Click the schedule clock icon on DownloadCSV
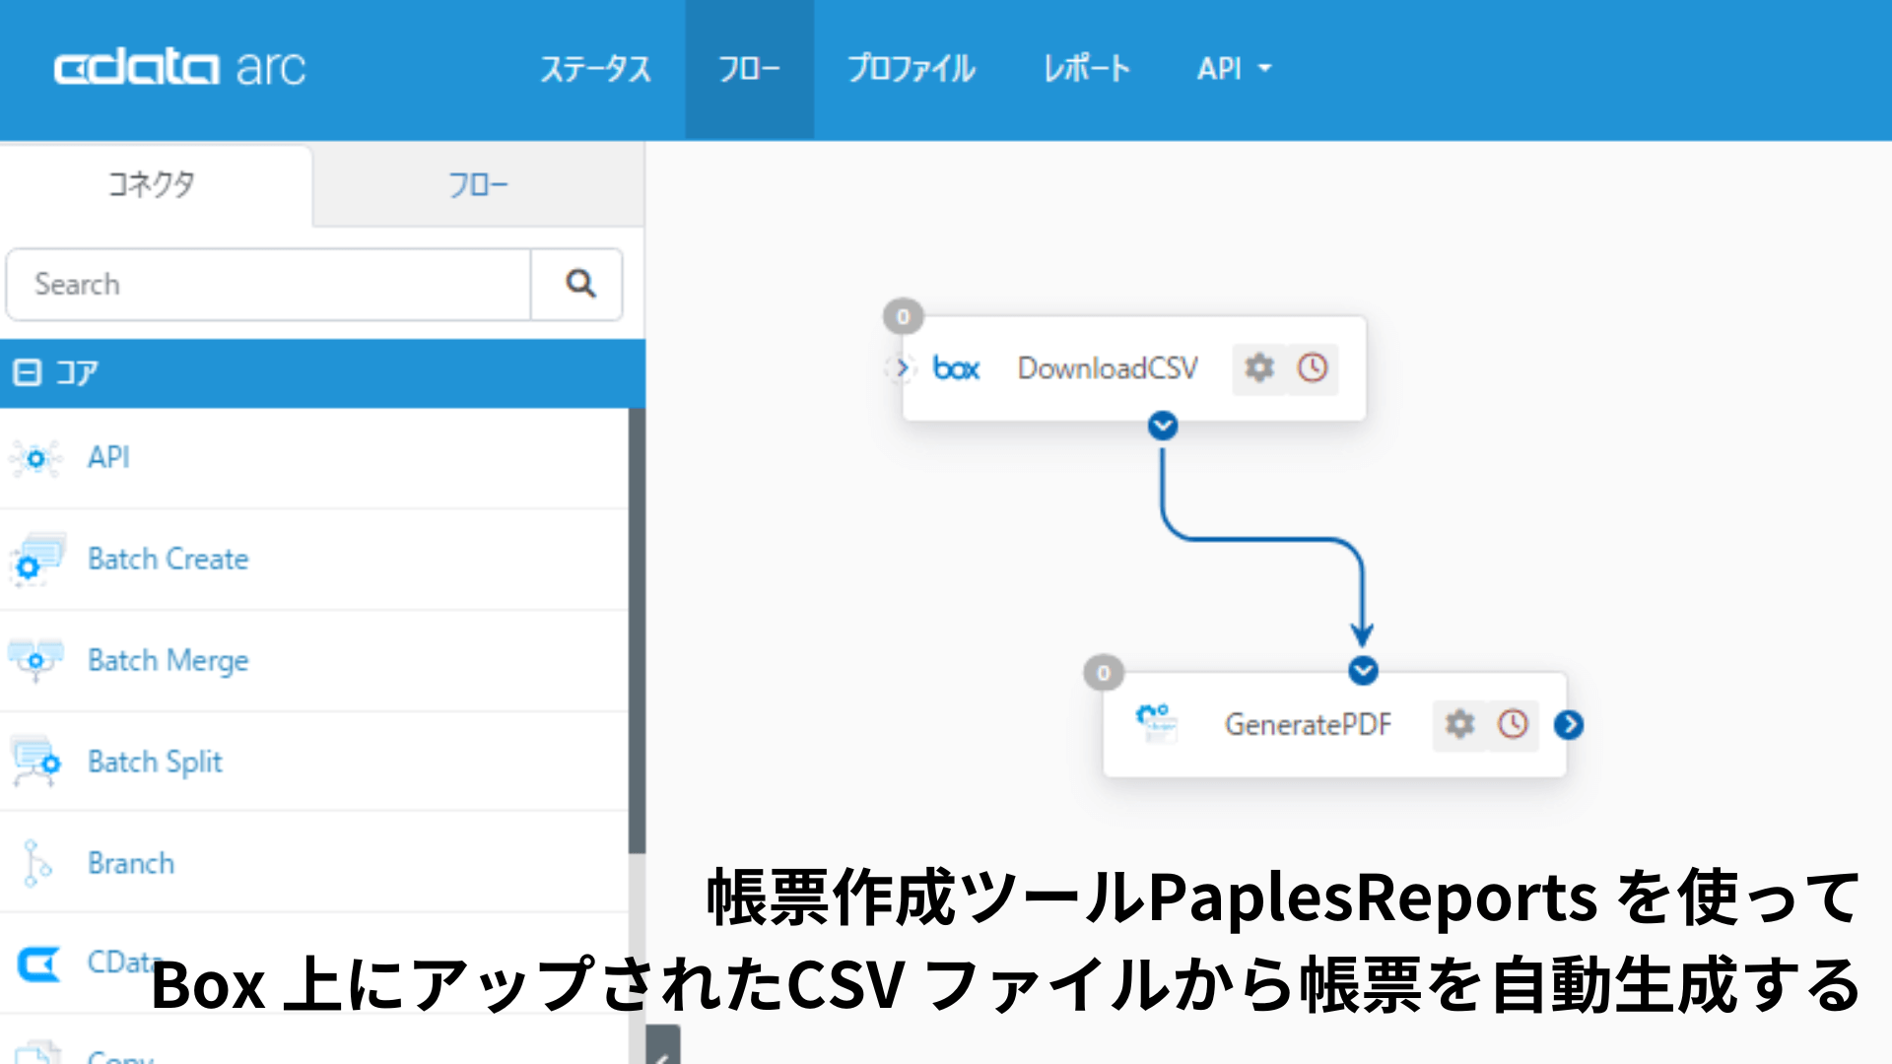Image resolution: width=1892 pixels, height=1064 pixels. (x=1311, y=368)
